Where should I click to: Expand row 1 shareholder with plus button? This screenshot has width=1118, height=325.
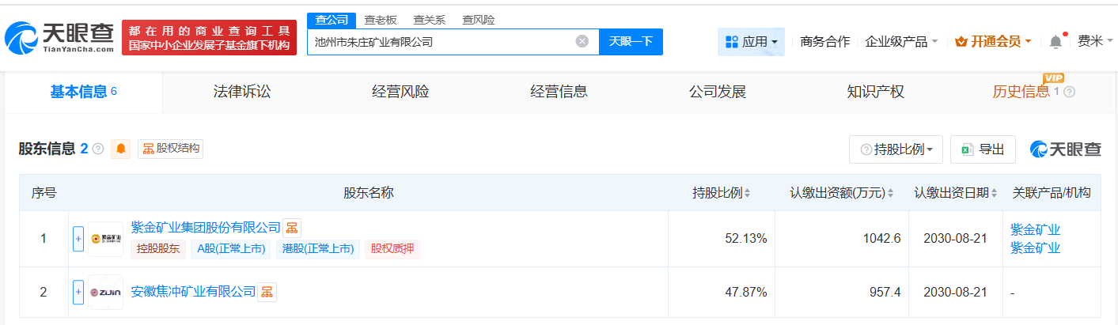pyautogui.click(x=78, y=238)
